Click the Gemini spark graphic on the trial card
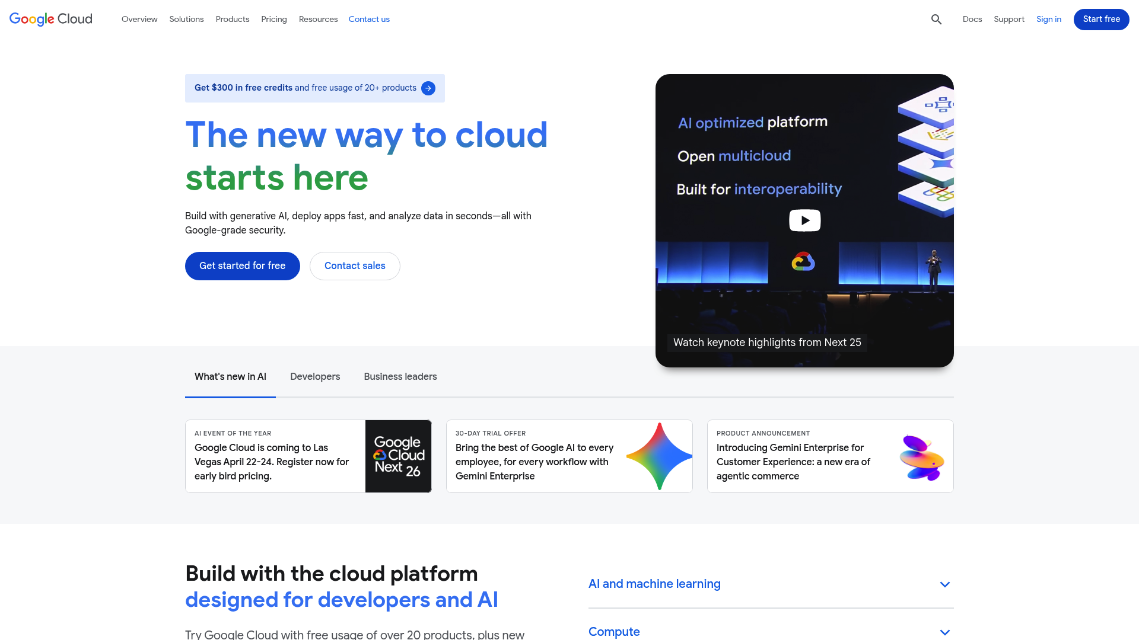 point(658,456)
